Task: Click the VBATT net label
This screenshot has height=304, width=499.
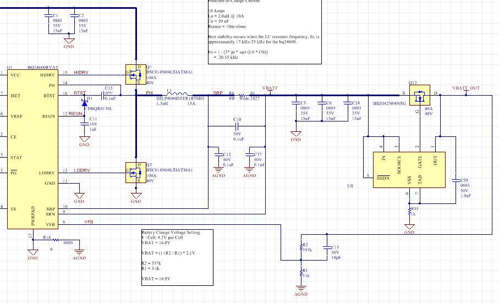Action: pyautogui.click(x=270, y=88)
